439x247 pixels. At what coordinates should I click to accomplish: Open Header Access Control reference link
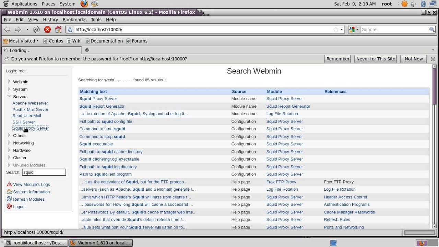point(345,197)
